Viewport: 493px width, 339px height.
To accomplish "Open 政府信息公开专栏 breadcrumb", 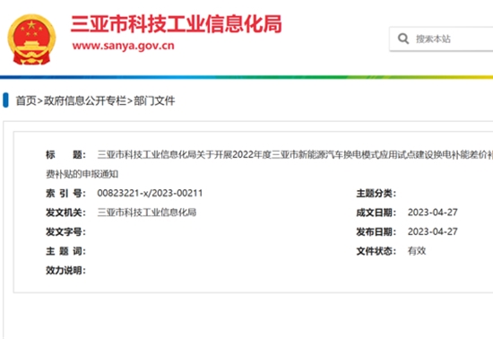I will pyautogui.click(x=85, y=100).
